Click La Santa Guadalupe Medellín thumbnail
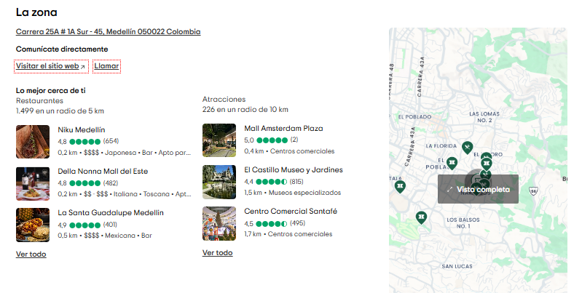Screen dimensions: 582x293 click(33, 225)
